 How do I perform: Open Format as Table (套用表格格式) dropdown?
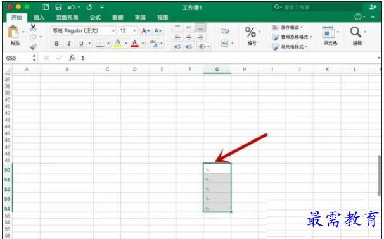tap(292, 37)
